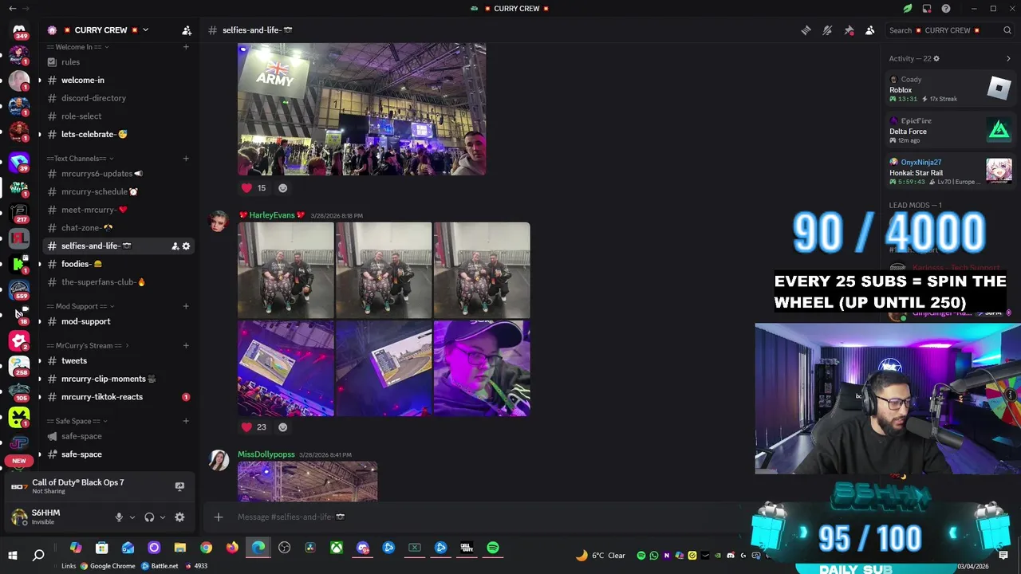Add channel to Mod Support category
Image resolution: width=1021 pixels, height=574 pixels.
(186, 306)
